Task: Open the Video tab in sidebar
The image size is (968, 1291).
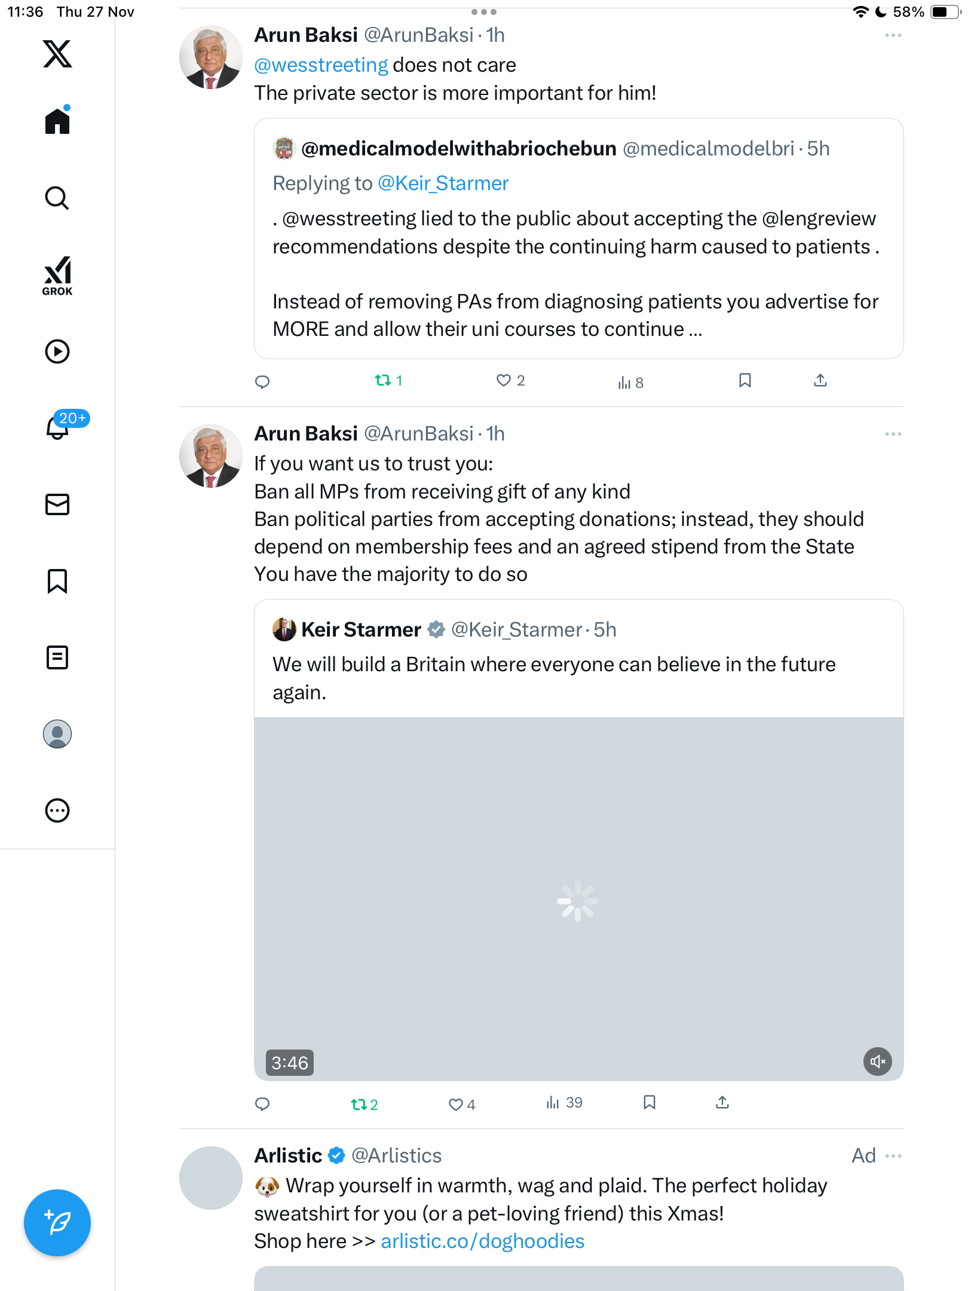Action: tap(57, 351)
